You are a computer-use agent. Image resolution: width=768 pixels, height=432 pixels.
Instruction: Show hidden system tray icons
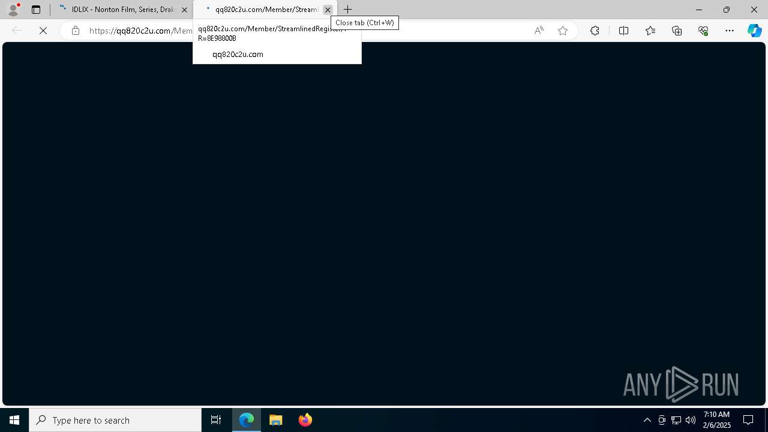tap(647, 420)
